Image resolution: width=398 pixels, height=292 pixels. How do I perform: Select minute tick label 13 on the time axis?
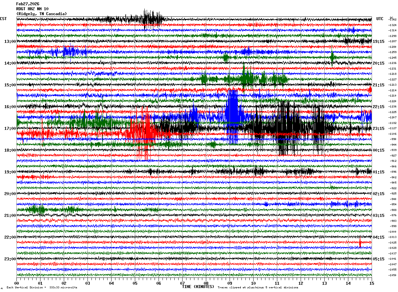coord(324,283)
